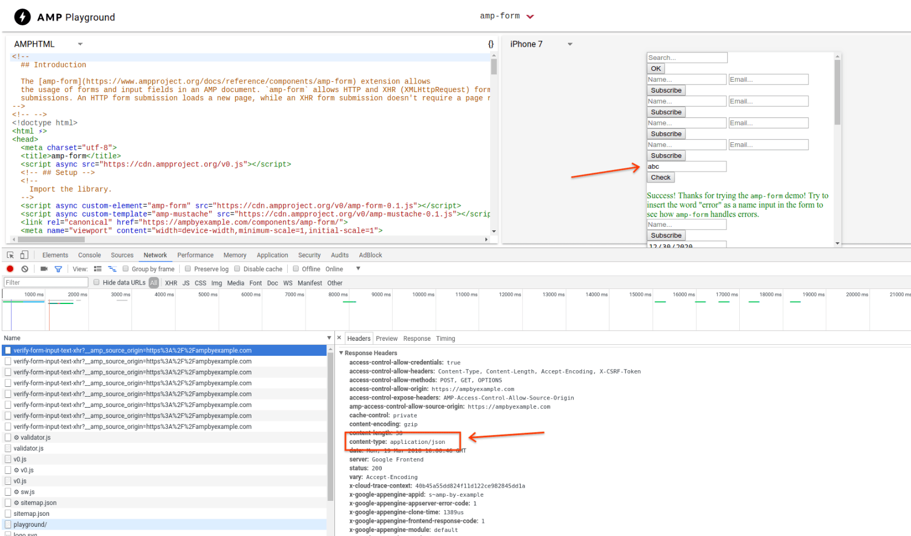Toggle the Offline checkbox
911x536 pixels.
(x=296, y=269)
